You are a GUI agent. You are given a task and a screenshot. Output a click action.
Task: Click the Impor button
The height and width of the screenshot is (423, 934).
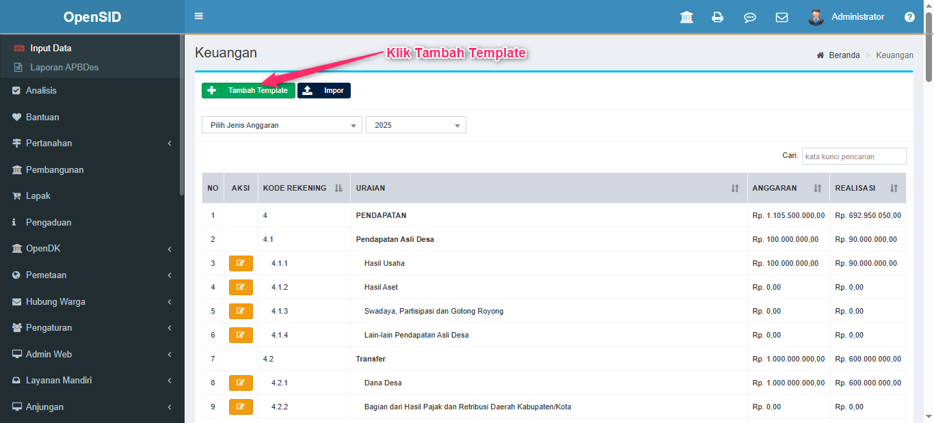pos(324,90)
